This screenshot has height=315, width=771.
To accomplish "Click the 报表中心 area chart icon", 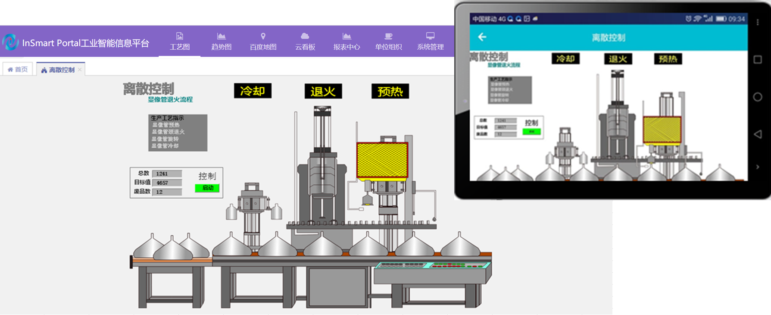I will pos(346,36).
